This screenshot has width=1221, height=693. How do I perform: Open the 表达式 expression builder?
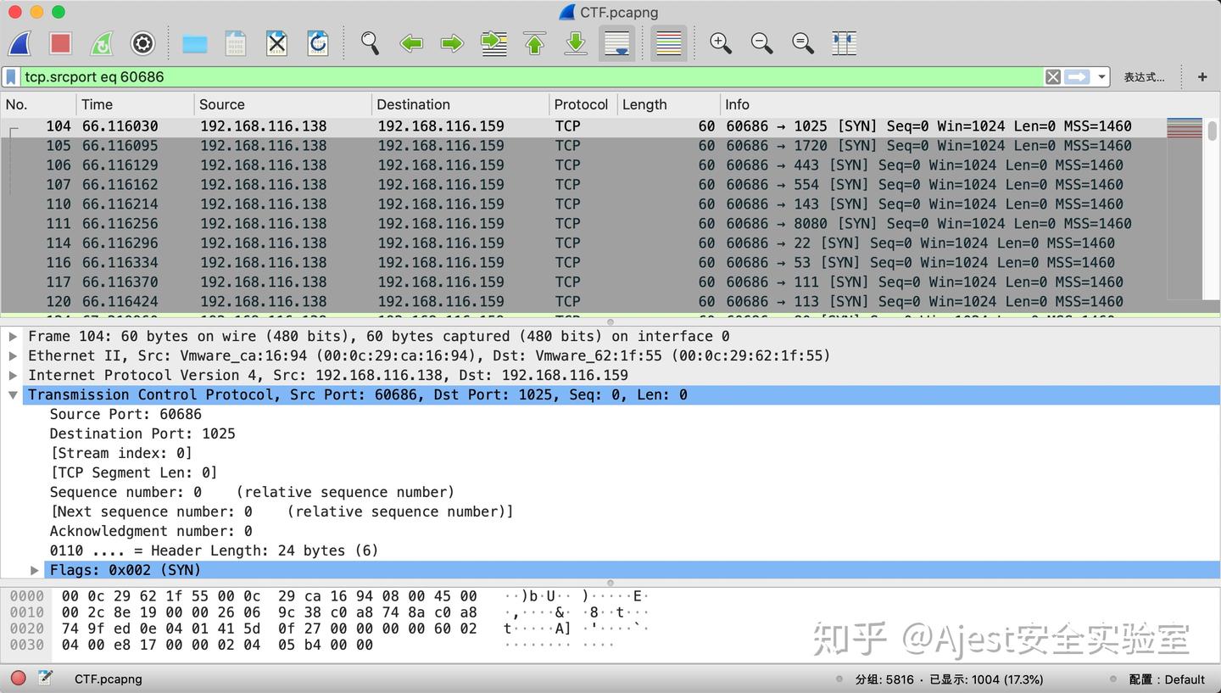(1144, 77)
